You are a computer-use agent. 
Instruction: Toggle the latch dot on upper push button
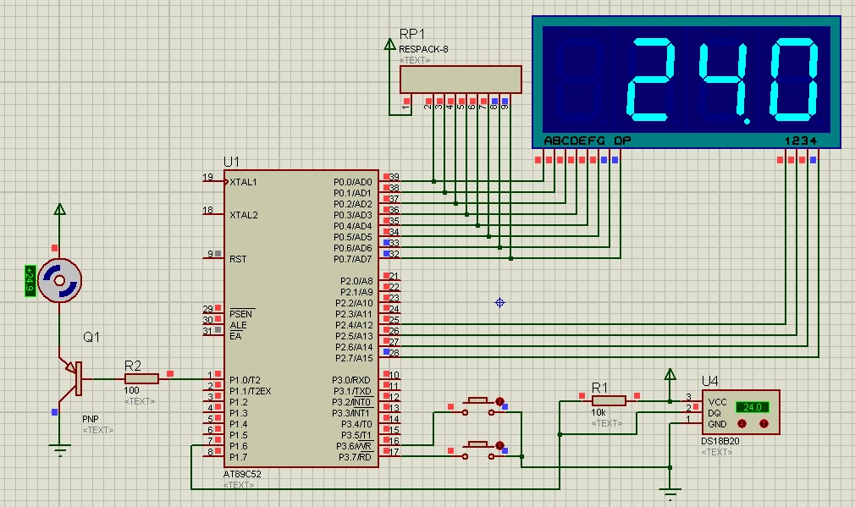(x=499, y=401)
